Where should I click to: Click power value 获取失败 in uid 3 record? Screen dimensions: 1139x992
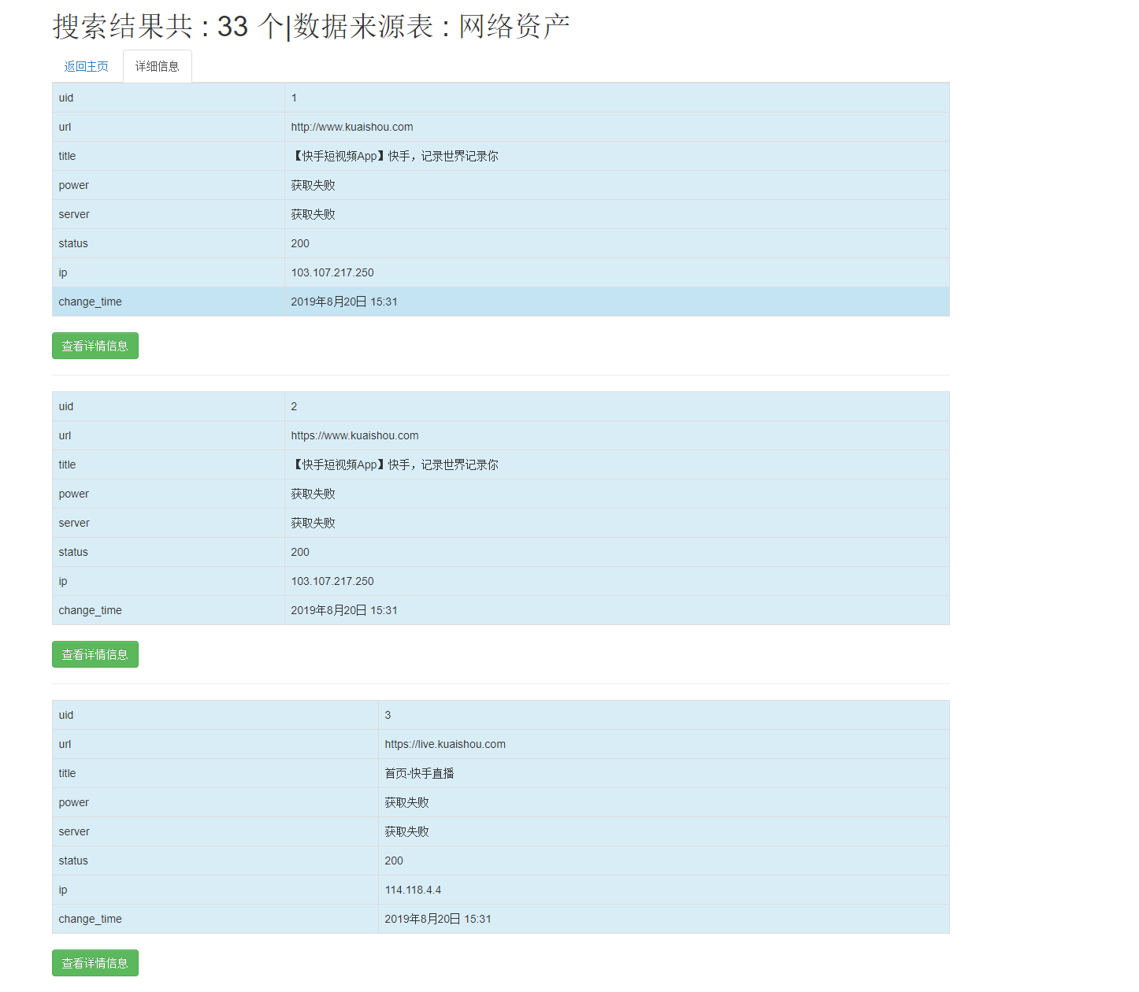406,802
